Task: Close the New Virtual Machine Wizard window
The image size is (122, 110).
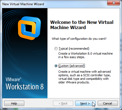Action: coord(114,3)
